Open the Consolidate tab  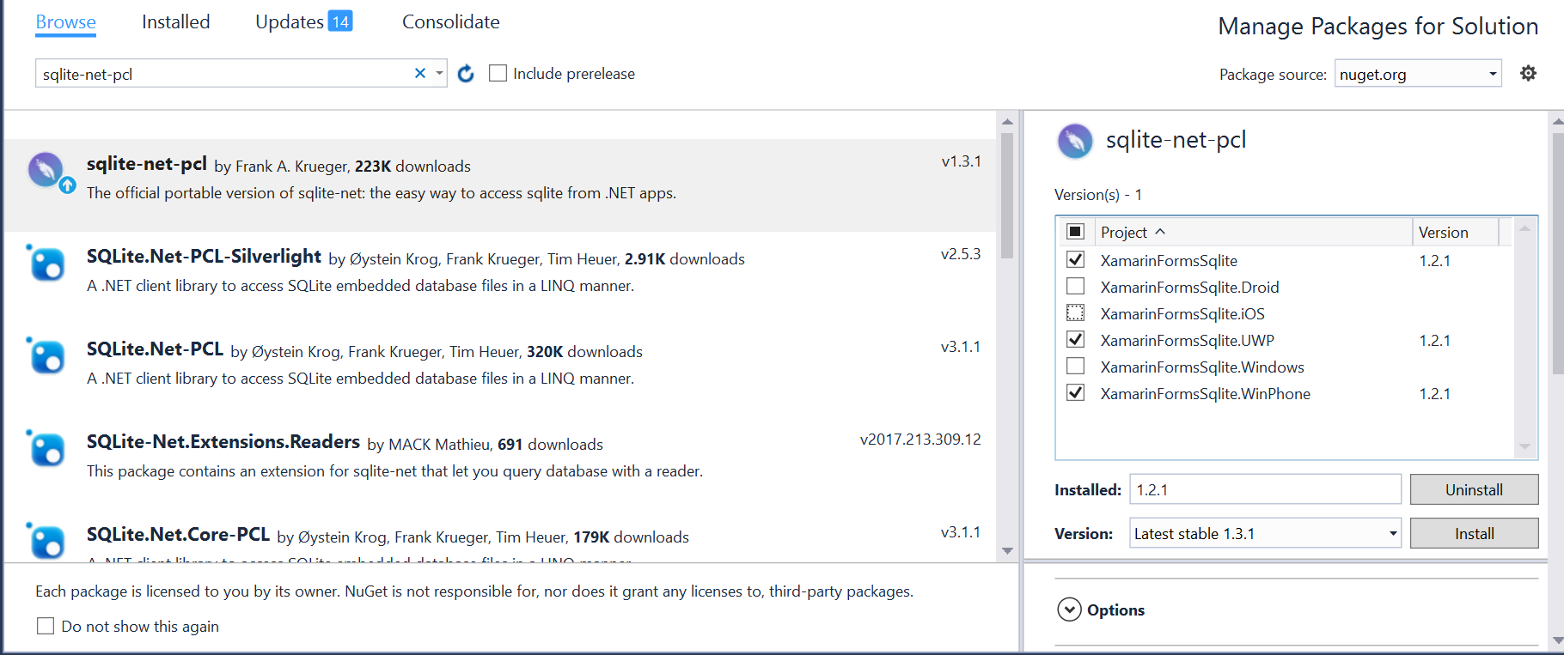click(x=451, y=22)
